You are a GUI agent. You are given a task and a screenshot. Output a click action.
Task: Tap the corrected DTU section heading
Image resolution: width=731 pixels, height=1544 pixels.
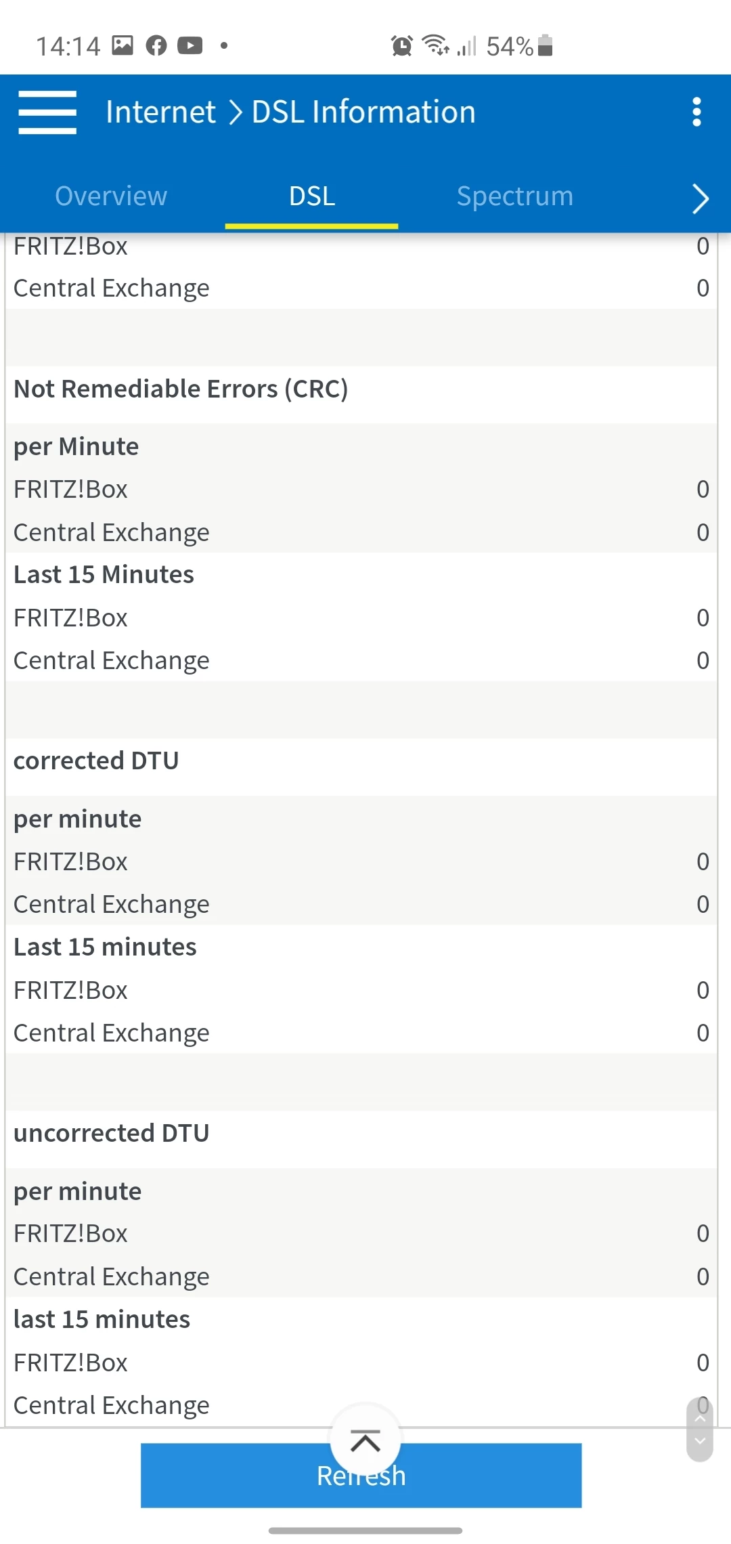[x=96, y=761]
